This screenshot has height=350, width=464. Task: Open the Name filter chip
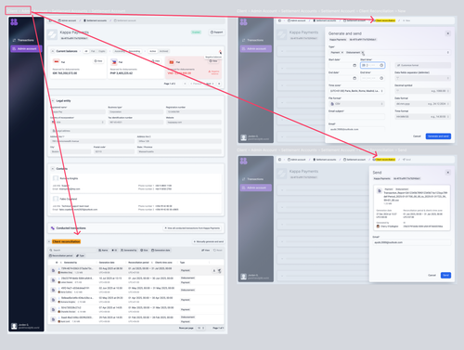103,250
